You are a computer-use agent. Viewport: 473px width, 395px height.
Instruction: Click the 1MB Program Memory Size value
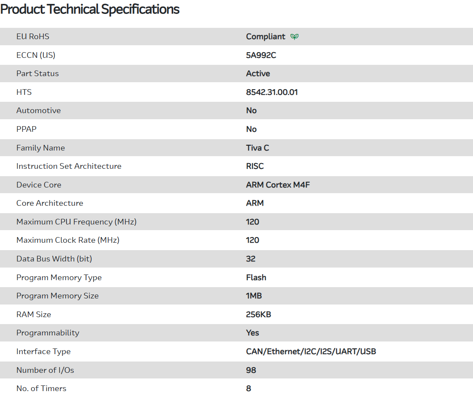click(254, 296)
